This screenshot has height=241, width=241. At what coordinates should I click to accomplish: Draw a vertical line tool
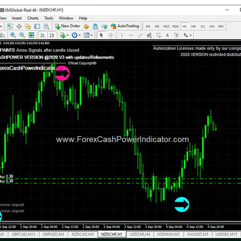click(x=122, y=35)
